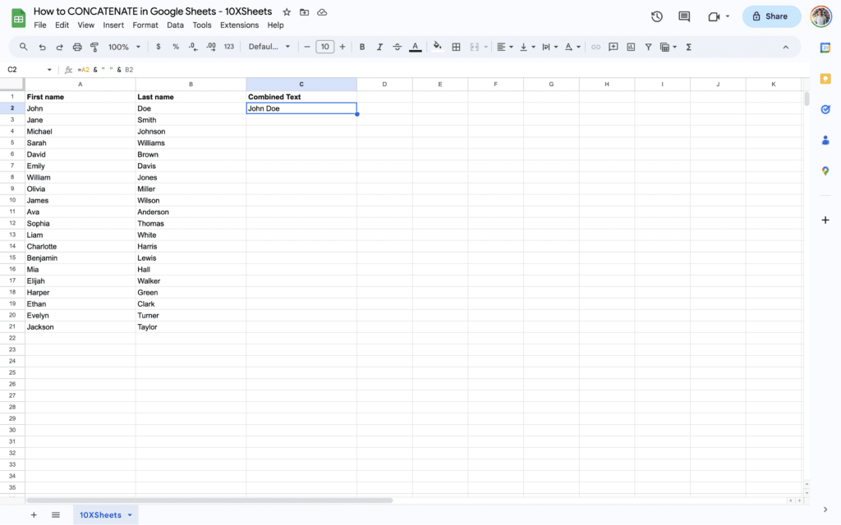
Task: Insert a function with the Sigma icon
Action: 688,47
